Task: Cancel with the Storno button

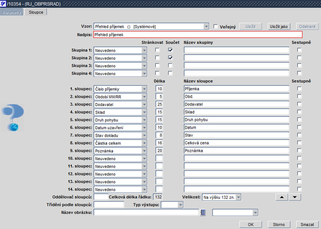Action: [x=279, y=224]
